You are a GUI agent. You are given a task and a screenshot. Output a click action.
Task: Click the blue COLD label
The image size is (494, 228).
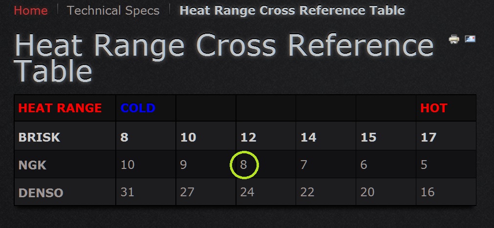pyautogui.click(x=138, y=108)
